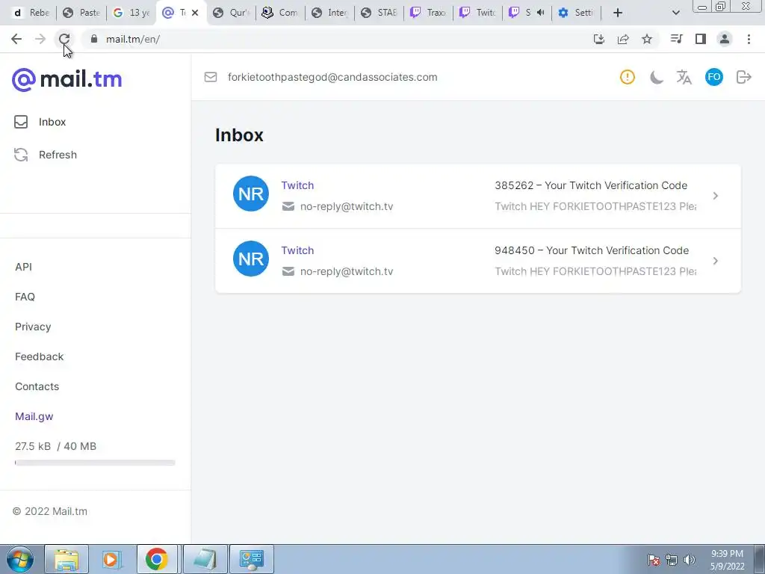765x574 pixels.
Task: Open File Explorer from the taskbar
Action: pyautogui.click(x=66, y=559)
